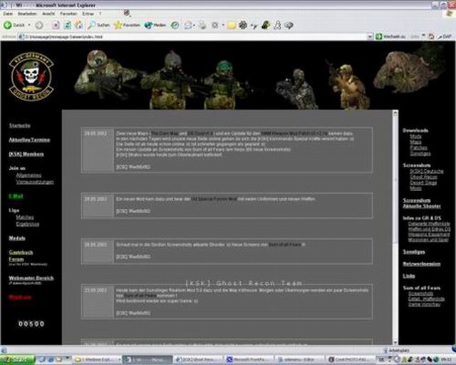Viewport: 456px width, 365px height.
Task: Go to the [KSK] Members page
Action: (26, 154)
